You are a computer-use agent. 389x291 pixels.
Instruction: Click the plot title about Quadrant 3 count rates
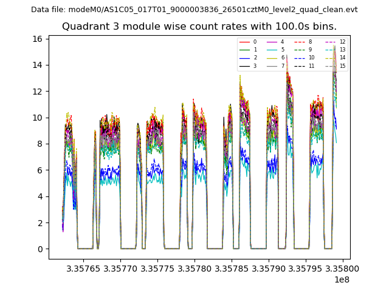(199, 27)
